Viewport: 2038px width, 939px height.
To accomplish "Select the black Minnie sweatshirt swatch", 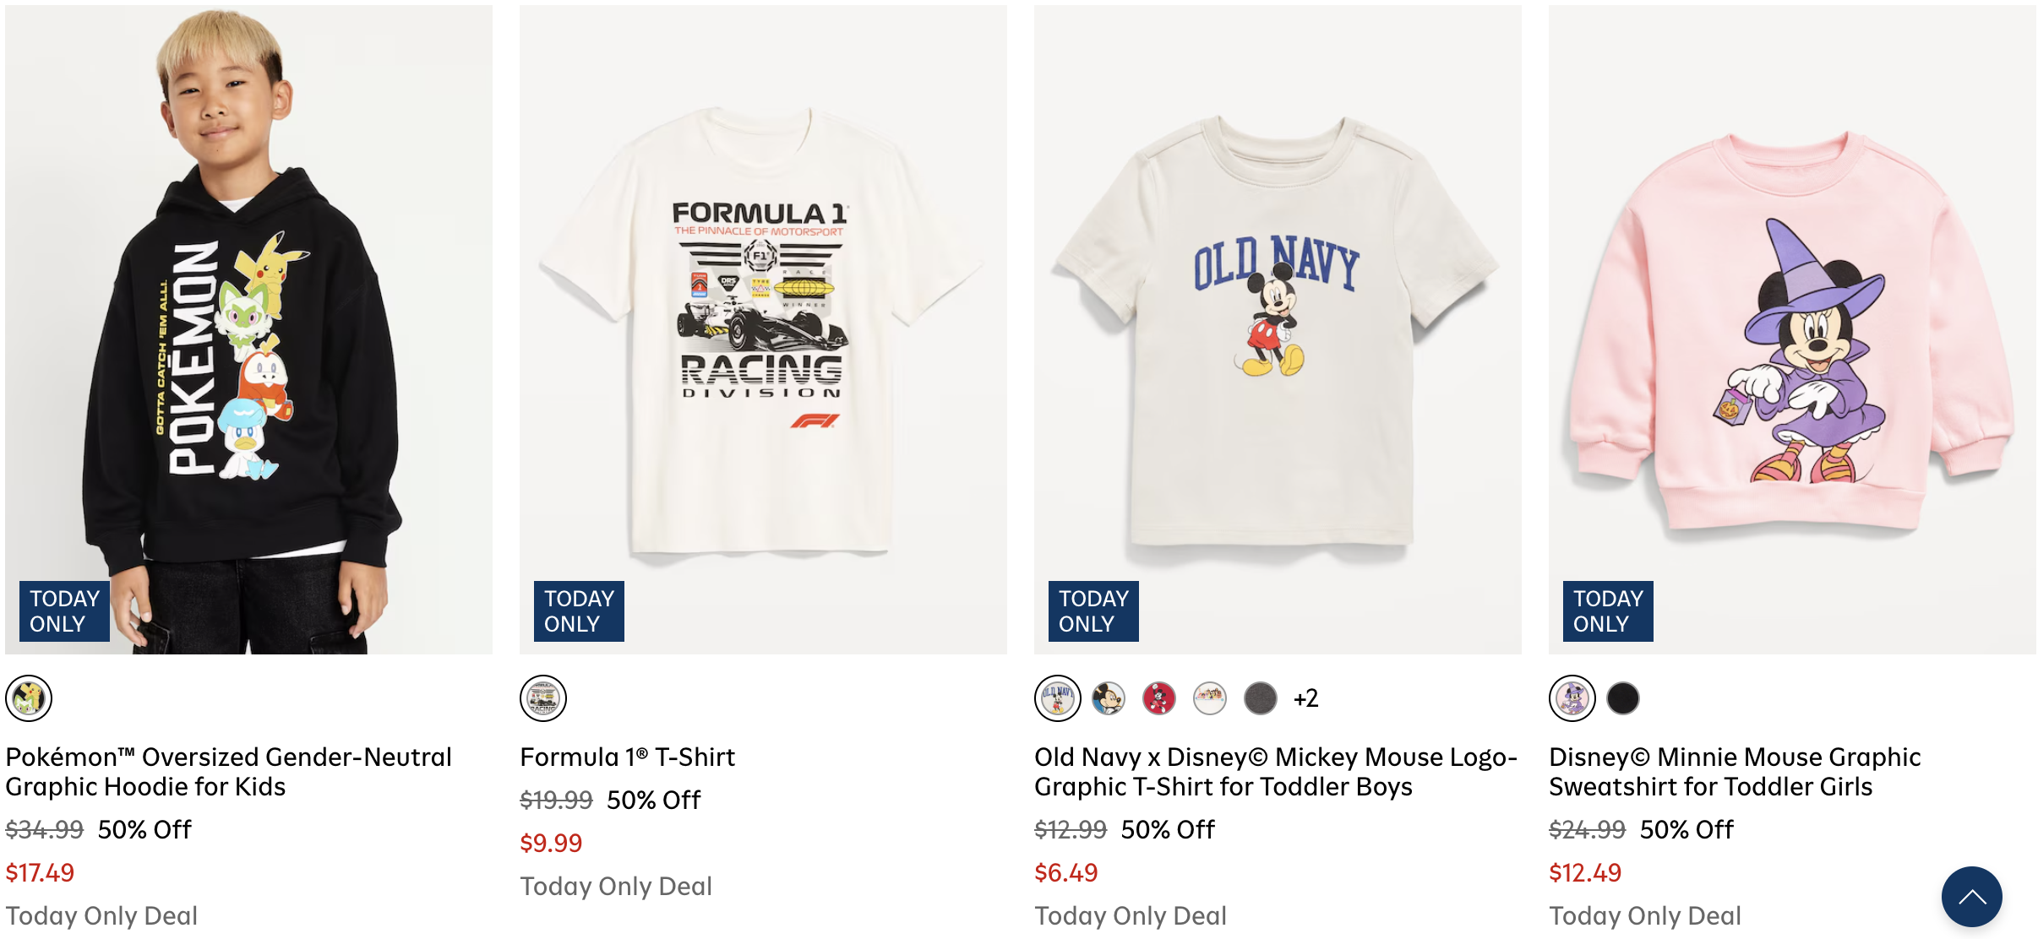I will coord(1623,698).
